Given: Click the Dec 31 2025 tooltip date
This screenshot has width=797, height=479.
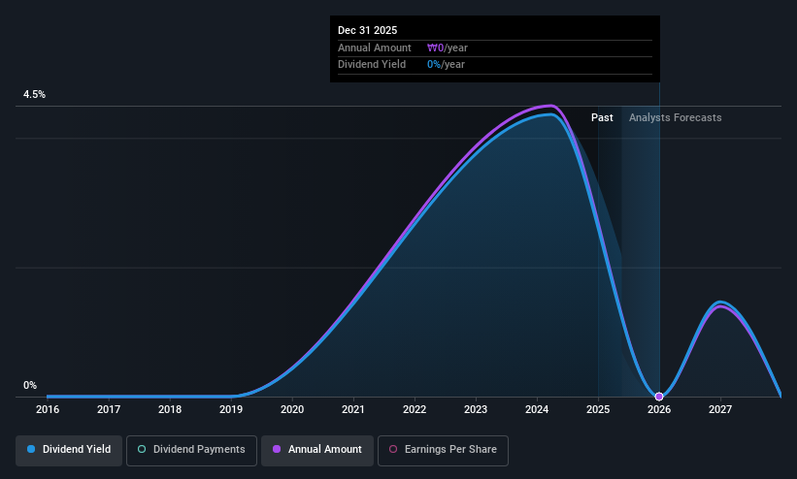Looking at the screenshot, I should [x=368, y=30].
